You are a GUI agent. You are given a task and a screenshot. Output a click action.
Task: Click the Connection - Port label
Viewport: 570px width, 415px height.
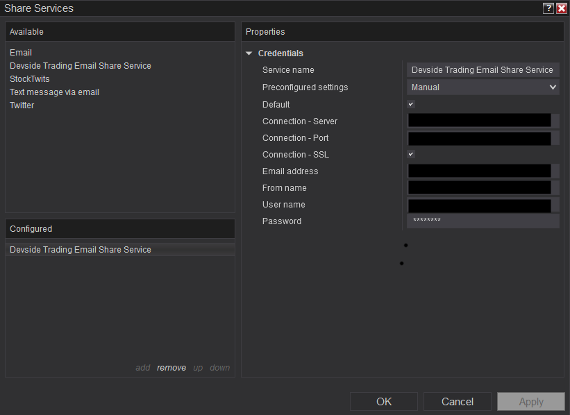(295, 138)
